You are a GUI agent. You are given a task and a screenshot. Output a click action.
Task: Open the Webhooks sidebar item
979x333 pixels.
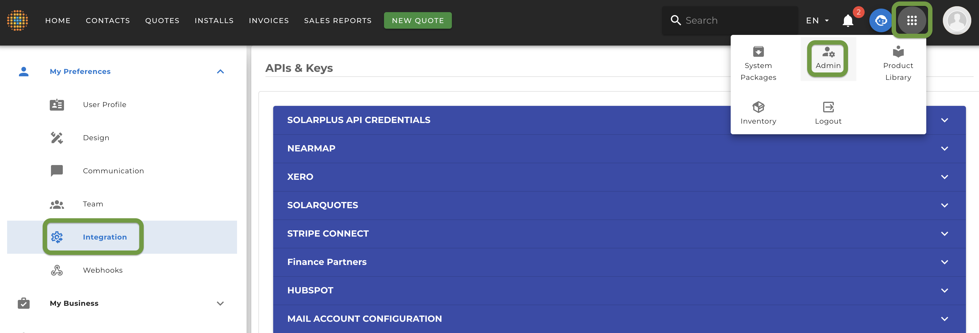103,270
